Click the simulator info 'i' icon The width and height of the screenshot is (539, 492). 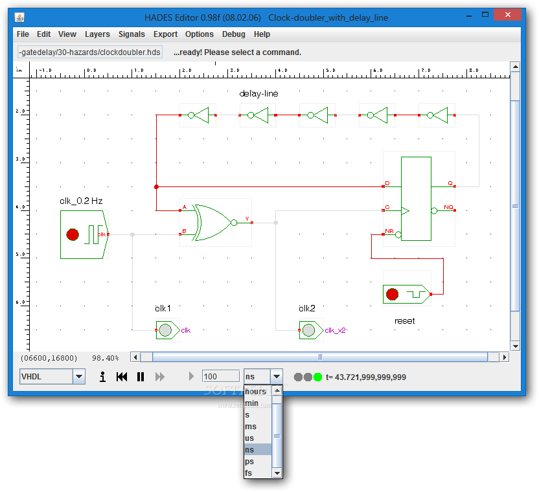(102, 377)
